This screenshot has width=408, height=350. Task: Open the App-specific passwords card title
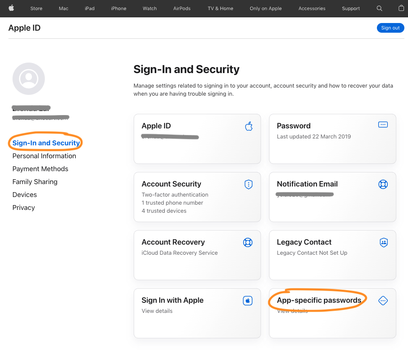[x=319, y=300]
